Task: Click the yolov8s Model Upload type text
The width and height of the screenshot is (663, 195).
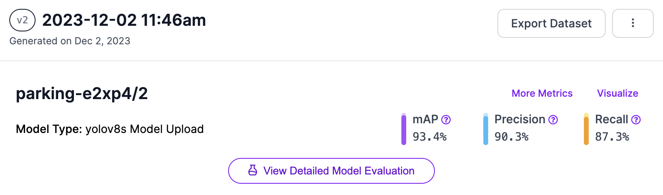Action: (145, 129)
